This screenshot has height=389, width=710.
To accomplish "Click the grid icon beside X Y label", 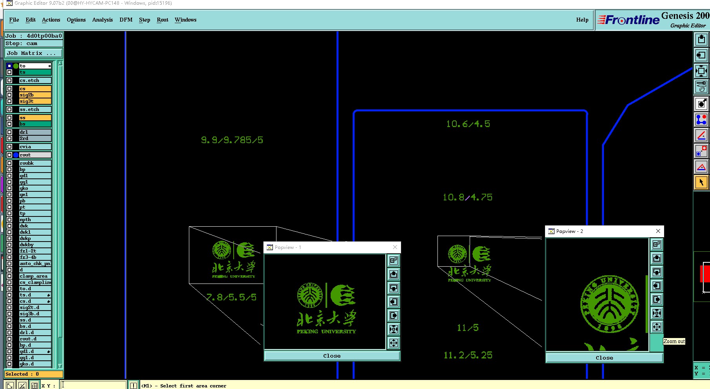I will pos(35,385).
